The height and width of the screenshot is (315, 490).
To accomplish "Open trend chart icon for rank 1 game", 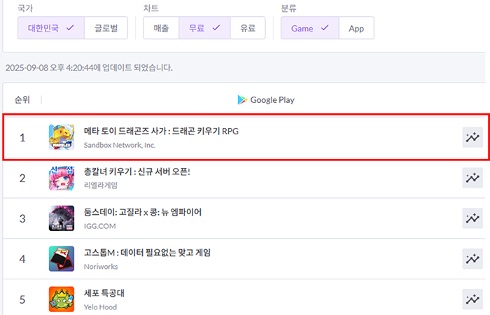I will click(472, 137).
